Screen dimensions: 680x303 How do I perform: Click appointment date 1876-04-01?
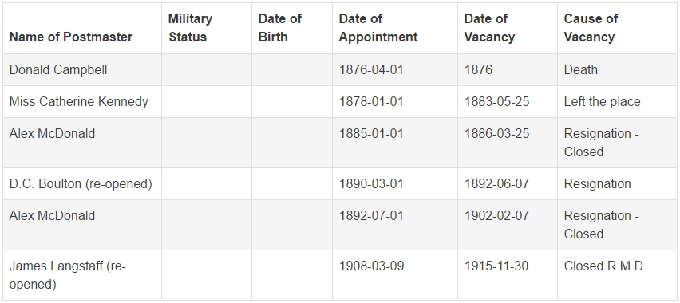371,70
